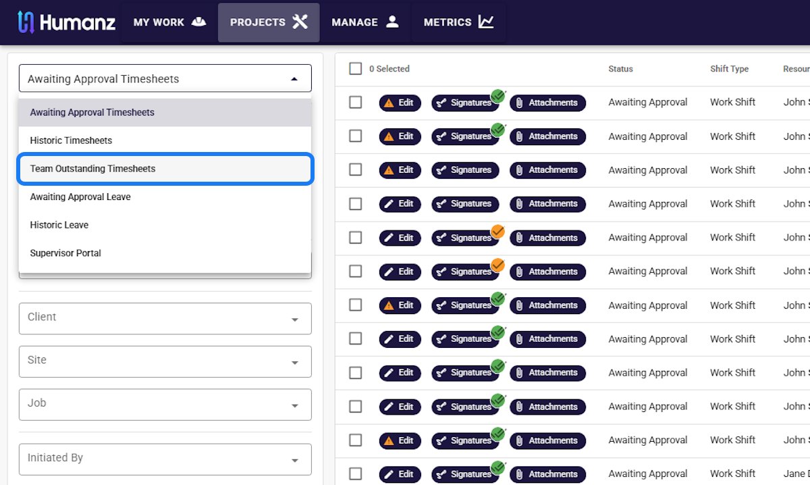The image size is (810, 485).
Task: Select Awaiting Approval Timesheets from the list
Action: click(x=165, y=112)
